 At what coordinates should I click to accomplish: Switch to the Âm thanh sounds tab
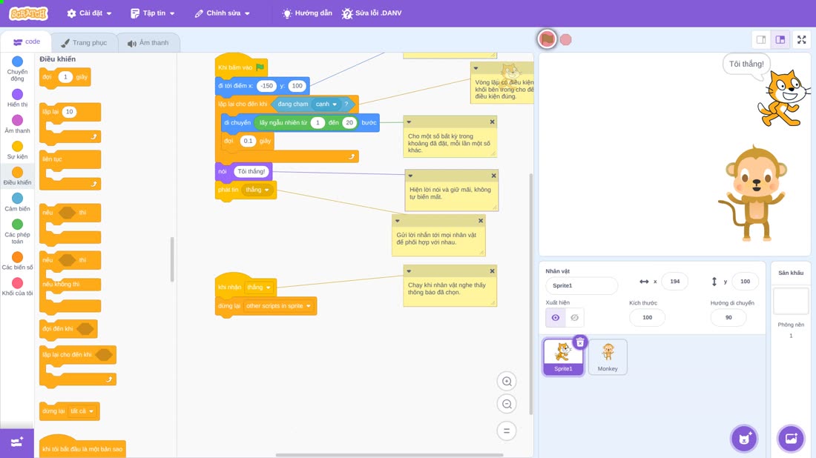click(148, 43)
